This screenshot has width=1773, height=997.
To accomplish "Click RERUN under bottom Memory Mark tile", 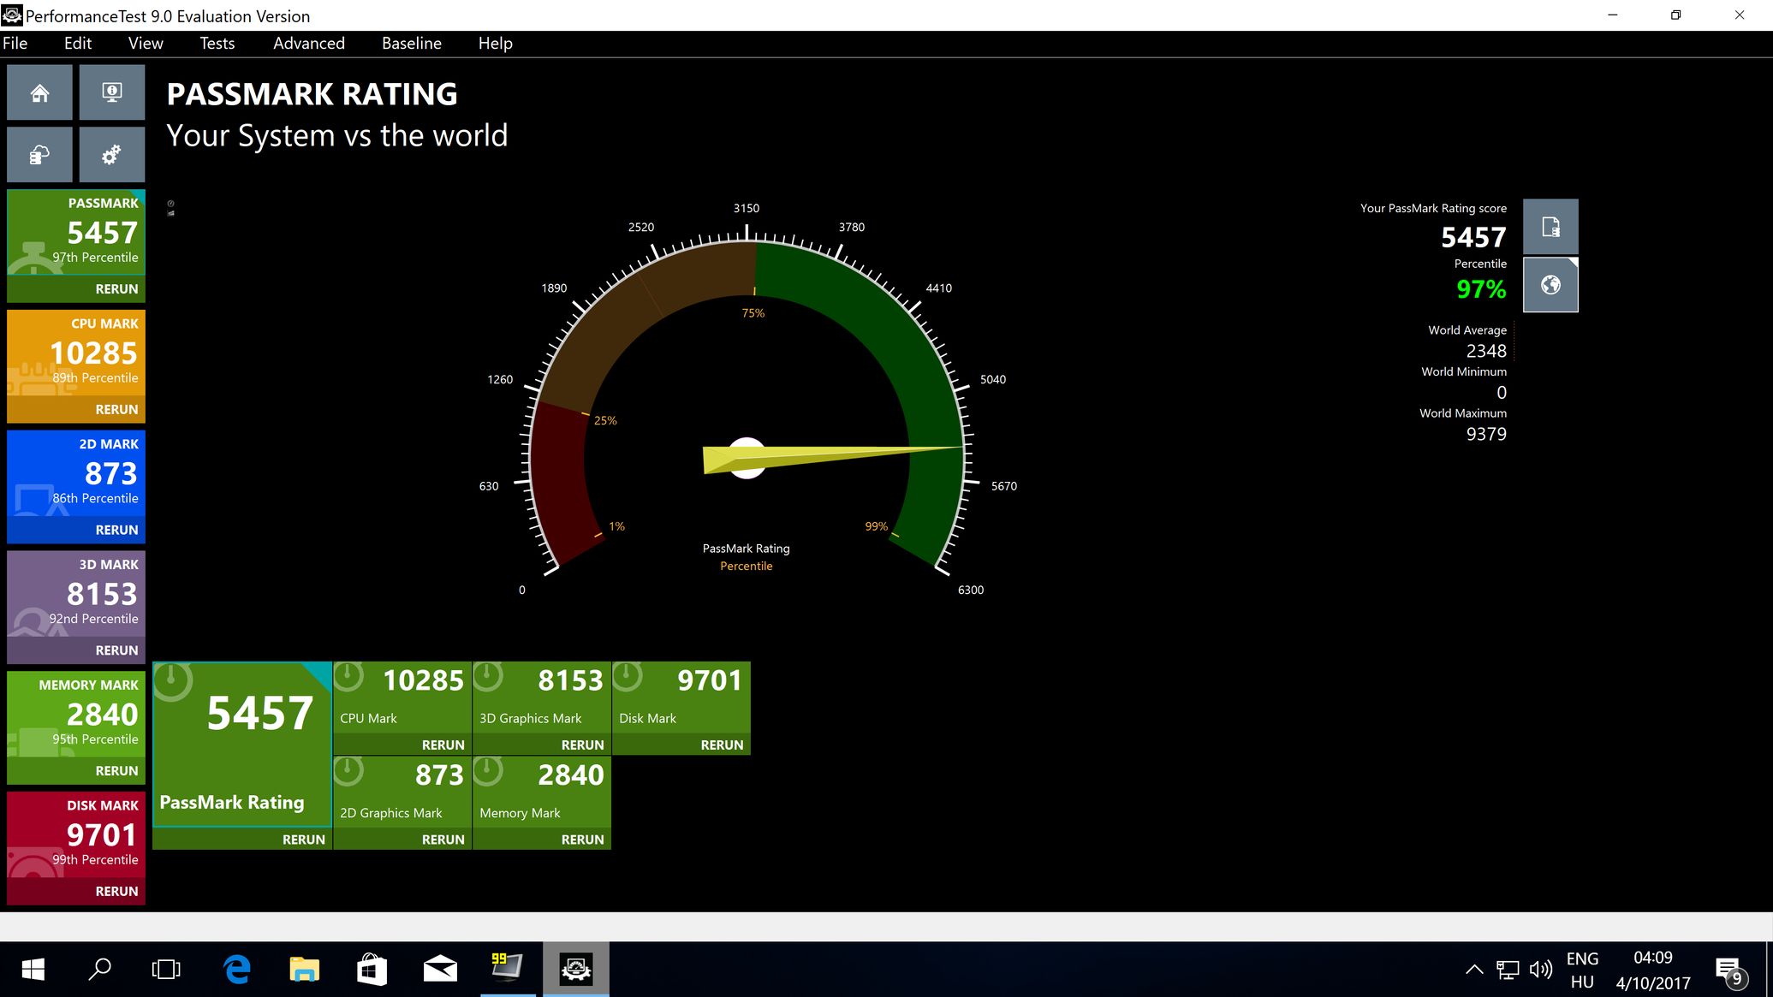I will click(x=583, y=840).
